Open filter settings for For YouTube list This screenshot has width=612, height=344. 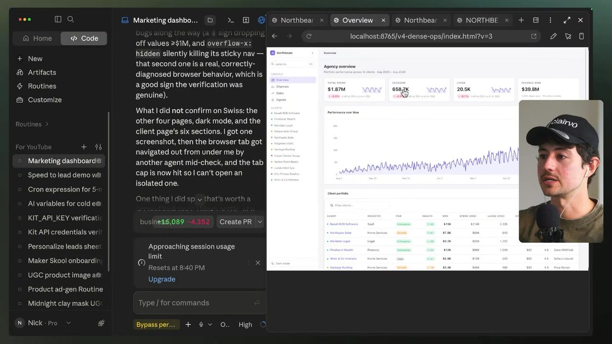[98, 147]
